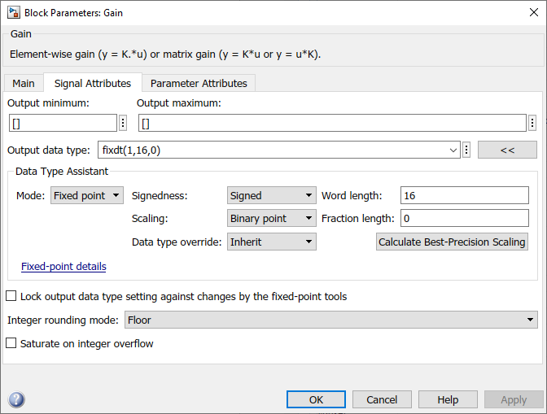This screenshot has height=414, width=547.
Task: Click the Output minimum input field
Action: [x=63, y=123]
